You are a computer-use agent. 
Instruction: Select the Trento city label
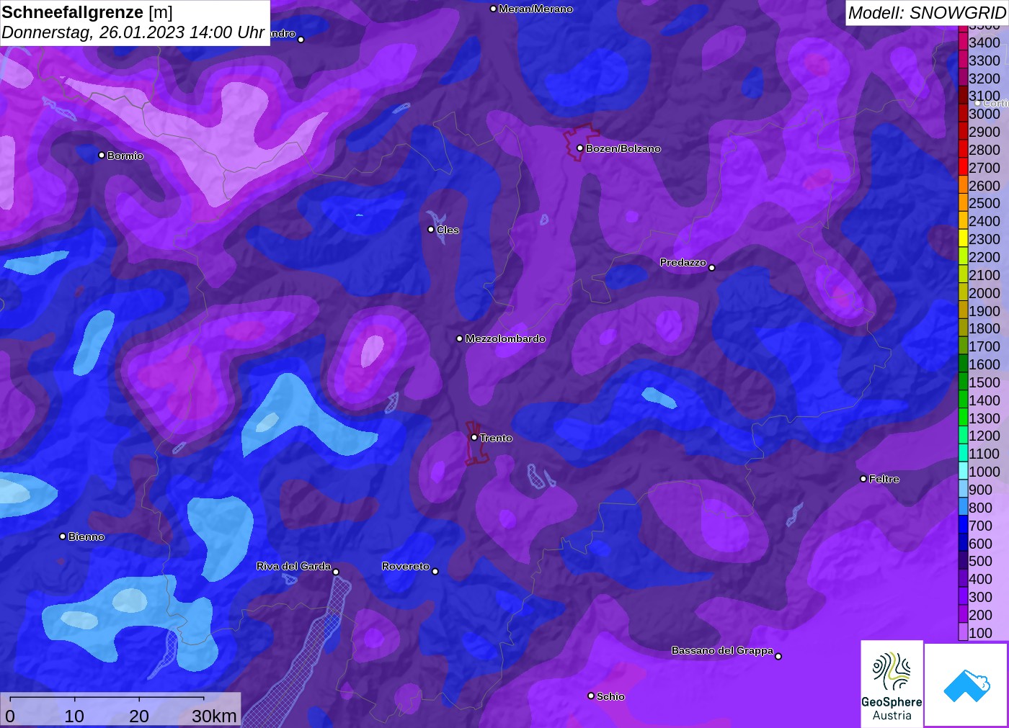coord(496,438)
